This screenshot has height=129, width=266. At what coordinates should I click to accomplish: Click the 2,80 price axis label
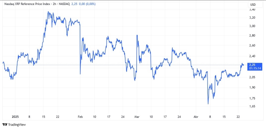pos(252,35)
